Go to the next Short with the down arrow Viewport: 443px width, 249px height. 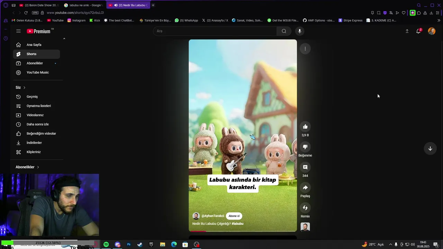(x=430, y=149)
